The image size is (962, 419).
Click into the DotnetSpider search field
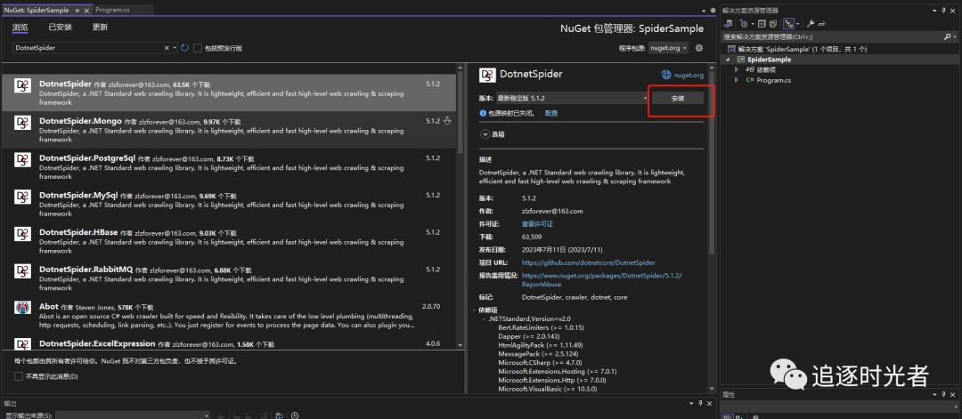pos(87,48)
